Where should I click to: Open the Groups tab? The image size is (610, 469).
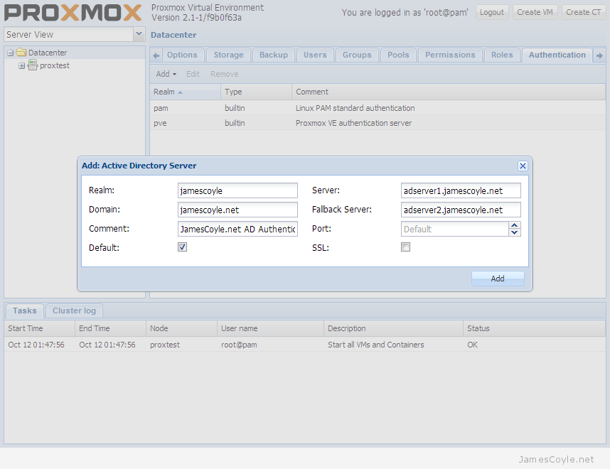pyautogui.click(x=357, y=55)
